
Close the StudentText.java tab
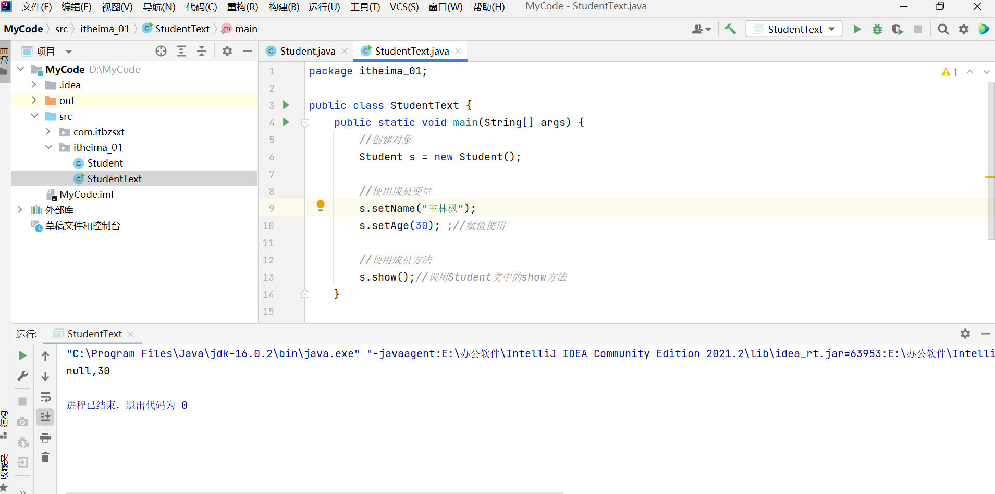[x=458, y=51]
